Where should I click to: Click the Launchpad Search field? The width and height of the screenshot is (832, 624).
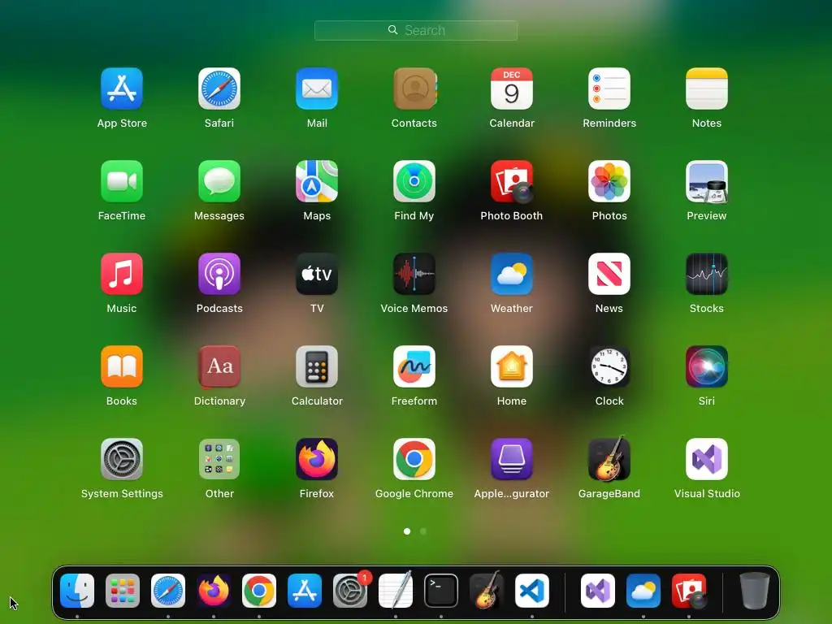coord(416,30)
